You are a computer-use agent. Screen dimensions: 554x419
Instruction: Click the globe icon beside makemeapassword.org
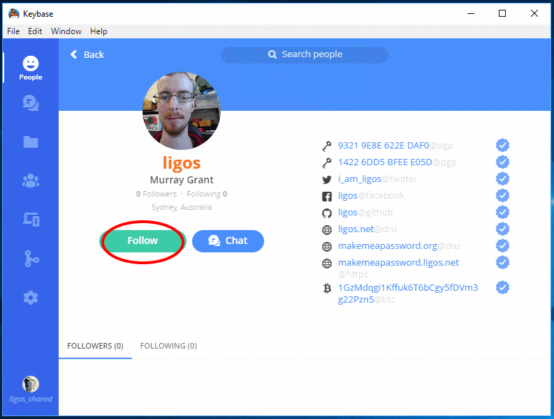click(327, 247)
